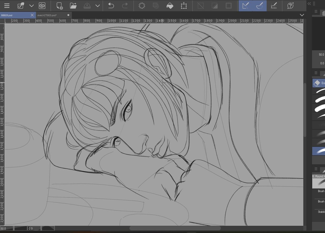Open Sub Tool palette menu icon
The height and width of the screenshot is (233, 325).
[x=316, y=73]
